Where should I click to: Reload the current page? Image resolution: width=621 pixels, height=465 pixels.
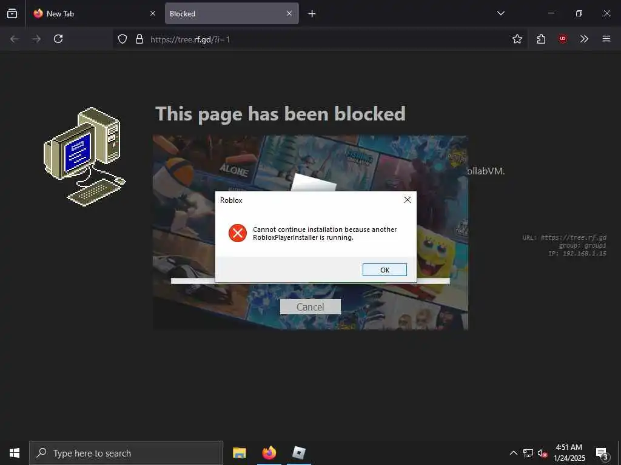58,39
